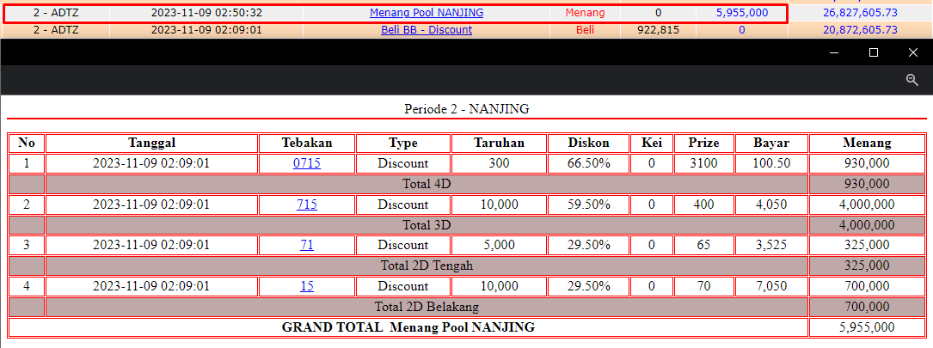Click the Prize column header

click(704, 143)
